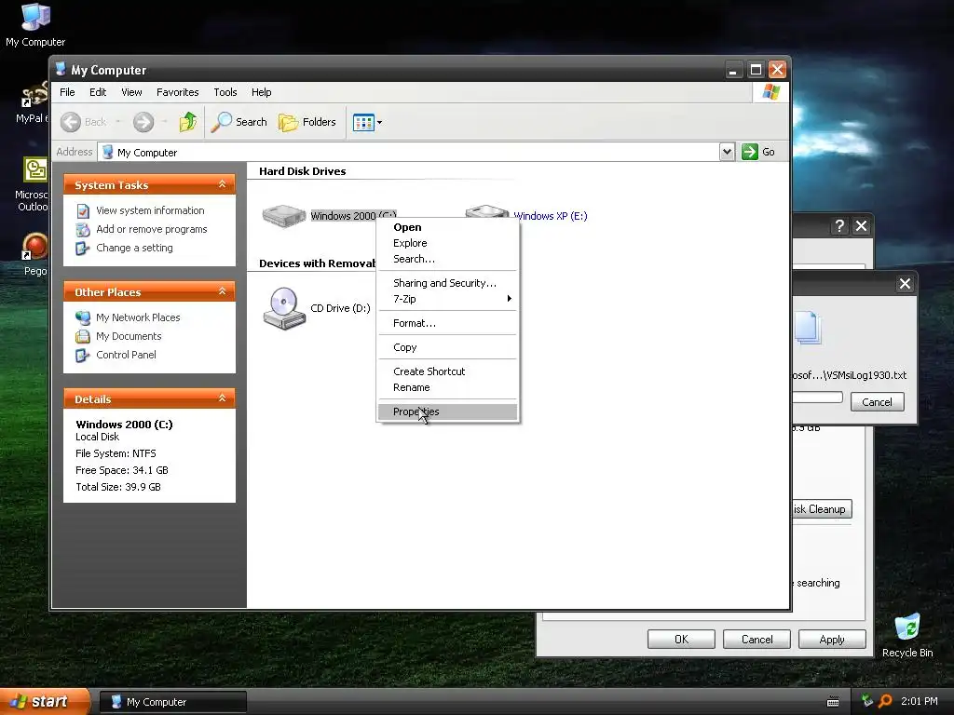Image resolution: width=954 pixels, height=715 pixels.
Task: Choose Open in the context menu
Action: click(447, 227)
